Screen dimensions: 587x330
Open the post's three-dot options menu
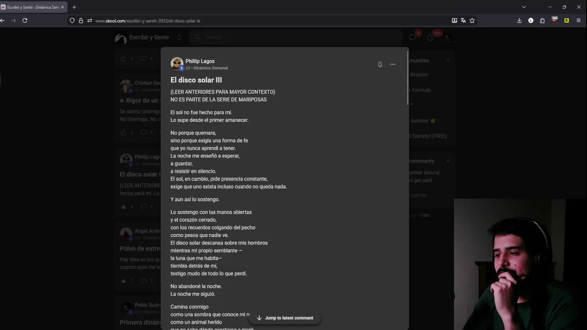coord(393,65)
